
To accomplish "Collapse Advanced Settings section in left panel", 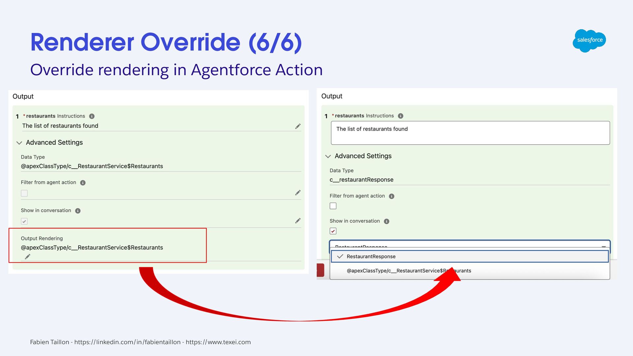I will (x=19, y=143).
